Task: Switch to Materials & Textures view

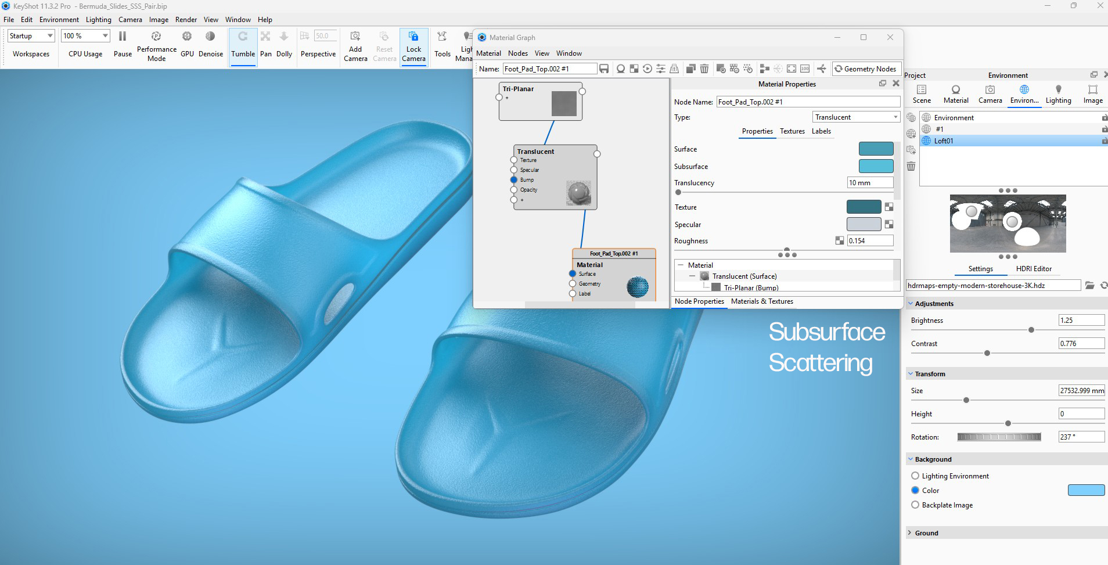Action: [762, 301]
